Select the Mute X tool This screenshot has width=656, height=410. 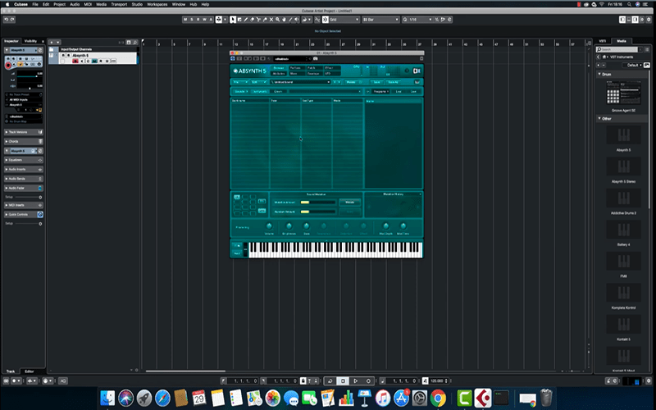click(271, 20)
